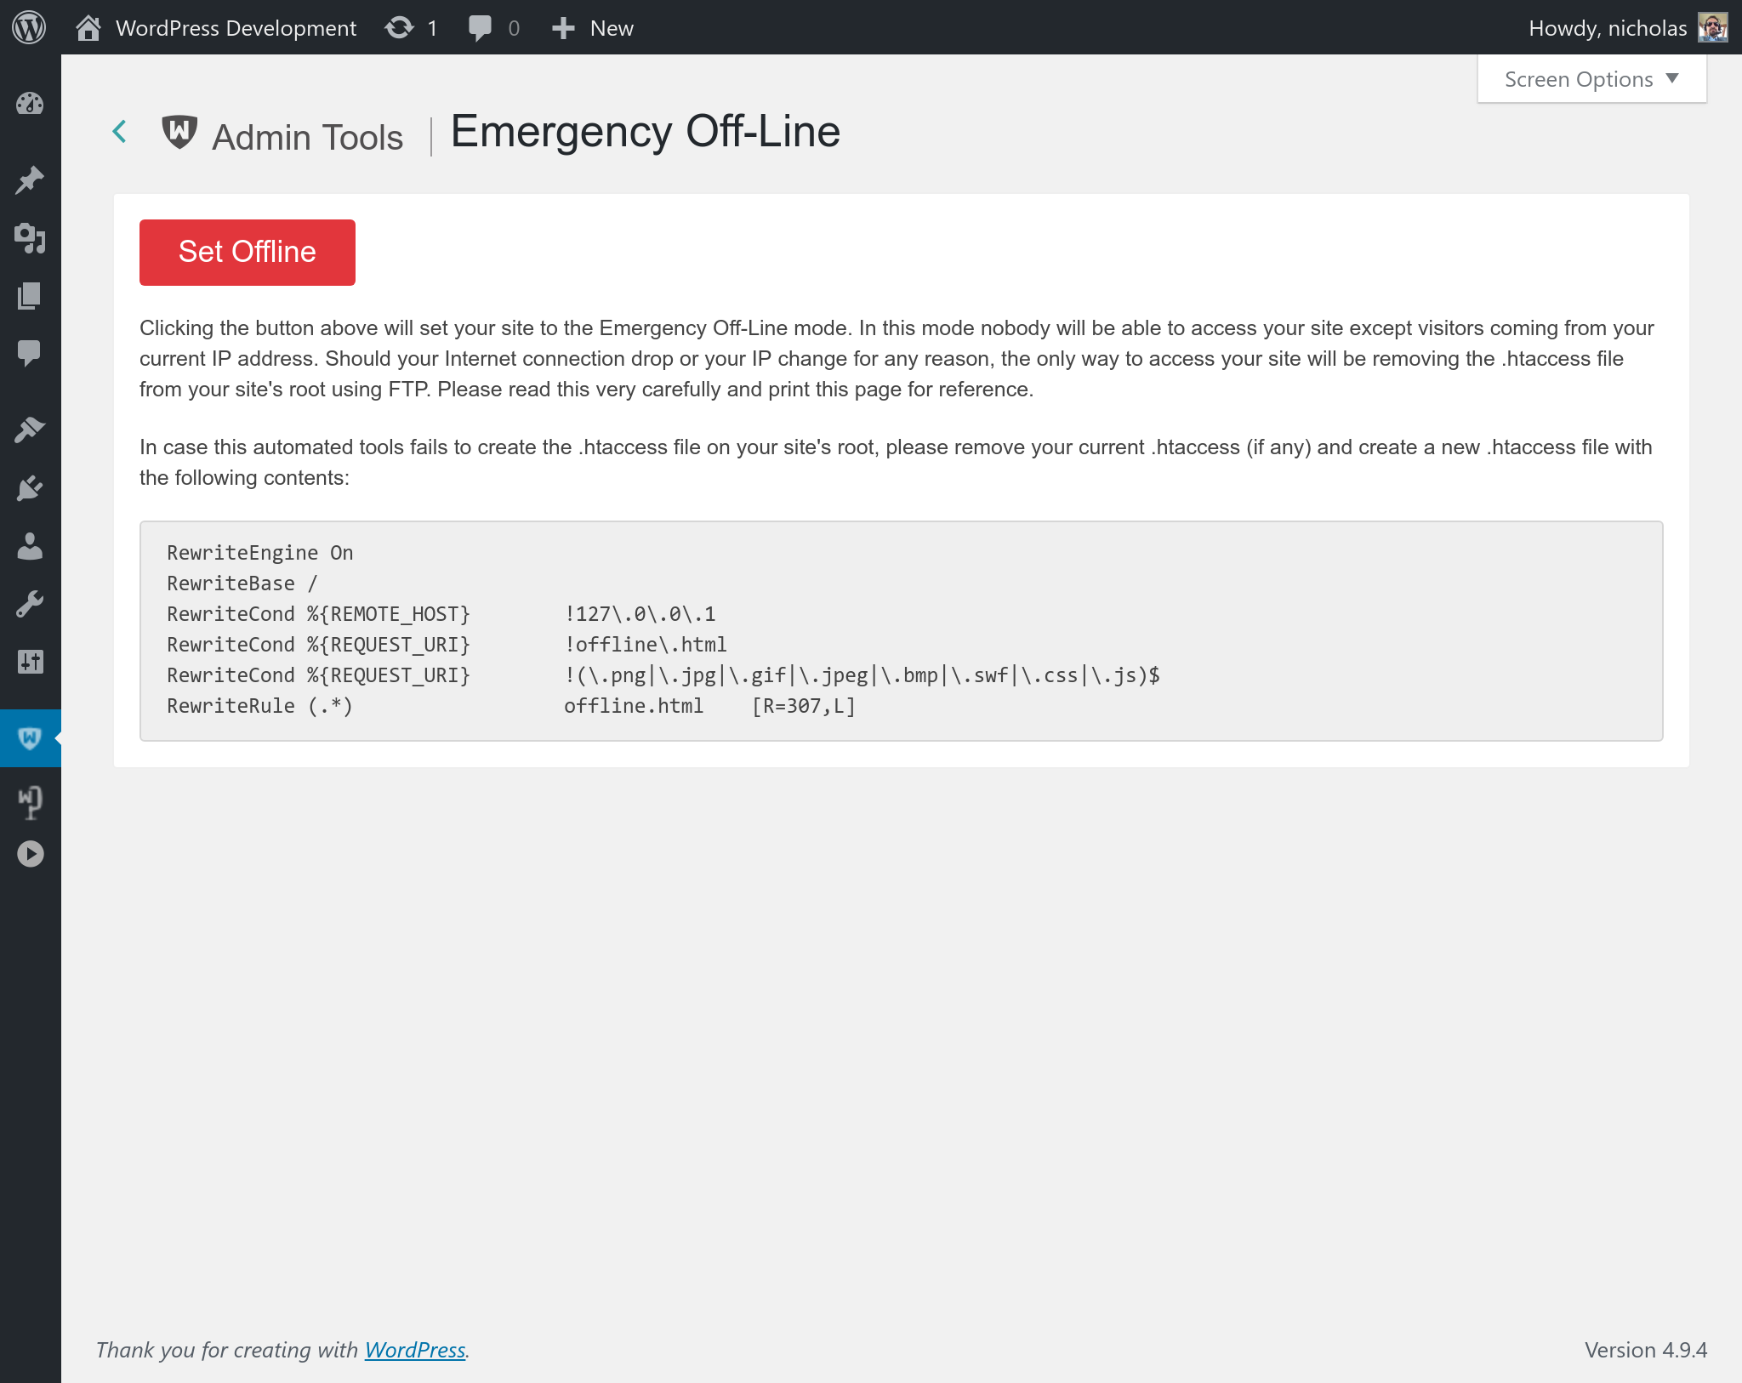Click the Emergency Off-Line page heading

coord(646,132)
